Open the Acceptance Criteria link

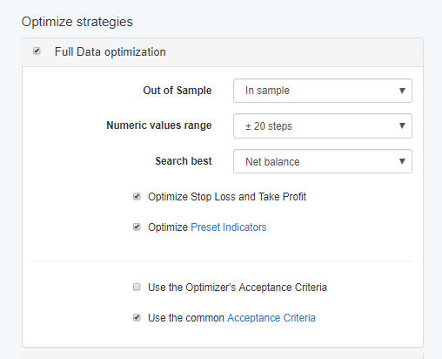(271, 318)
